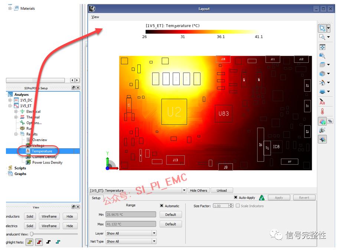Click the zoom-to-area magnifier tool
This screenshot has height=250, width=337.
pos(322,37)
